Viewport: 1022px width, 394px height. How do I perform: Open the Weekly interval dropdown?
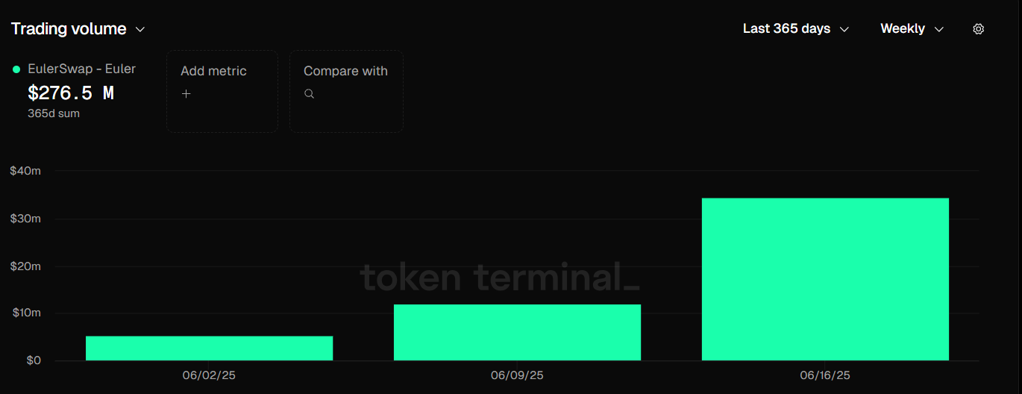coord(912,29)
